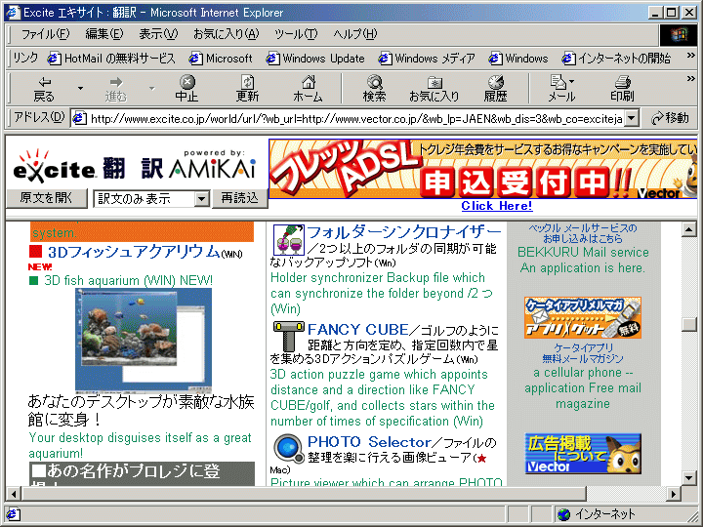Follow the Click Here! link
Image resolution: width=703 pixels, height=527 pixels.
pyautogui.click(x=497, y=206)
